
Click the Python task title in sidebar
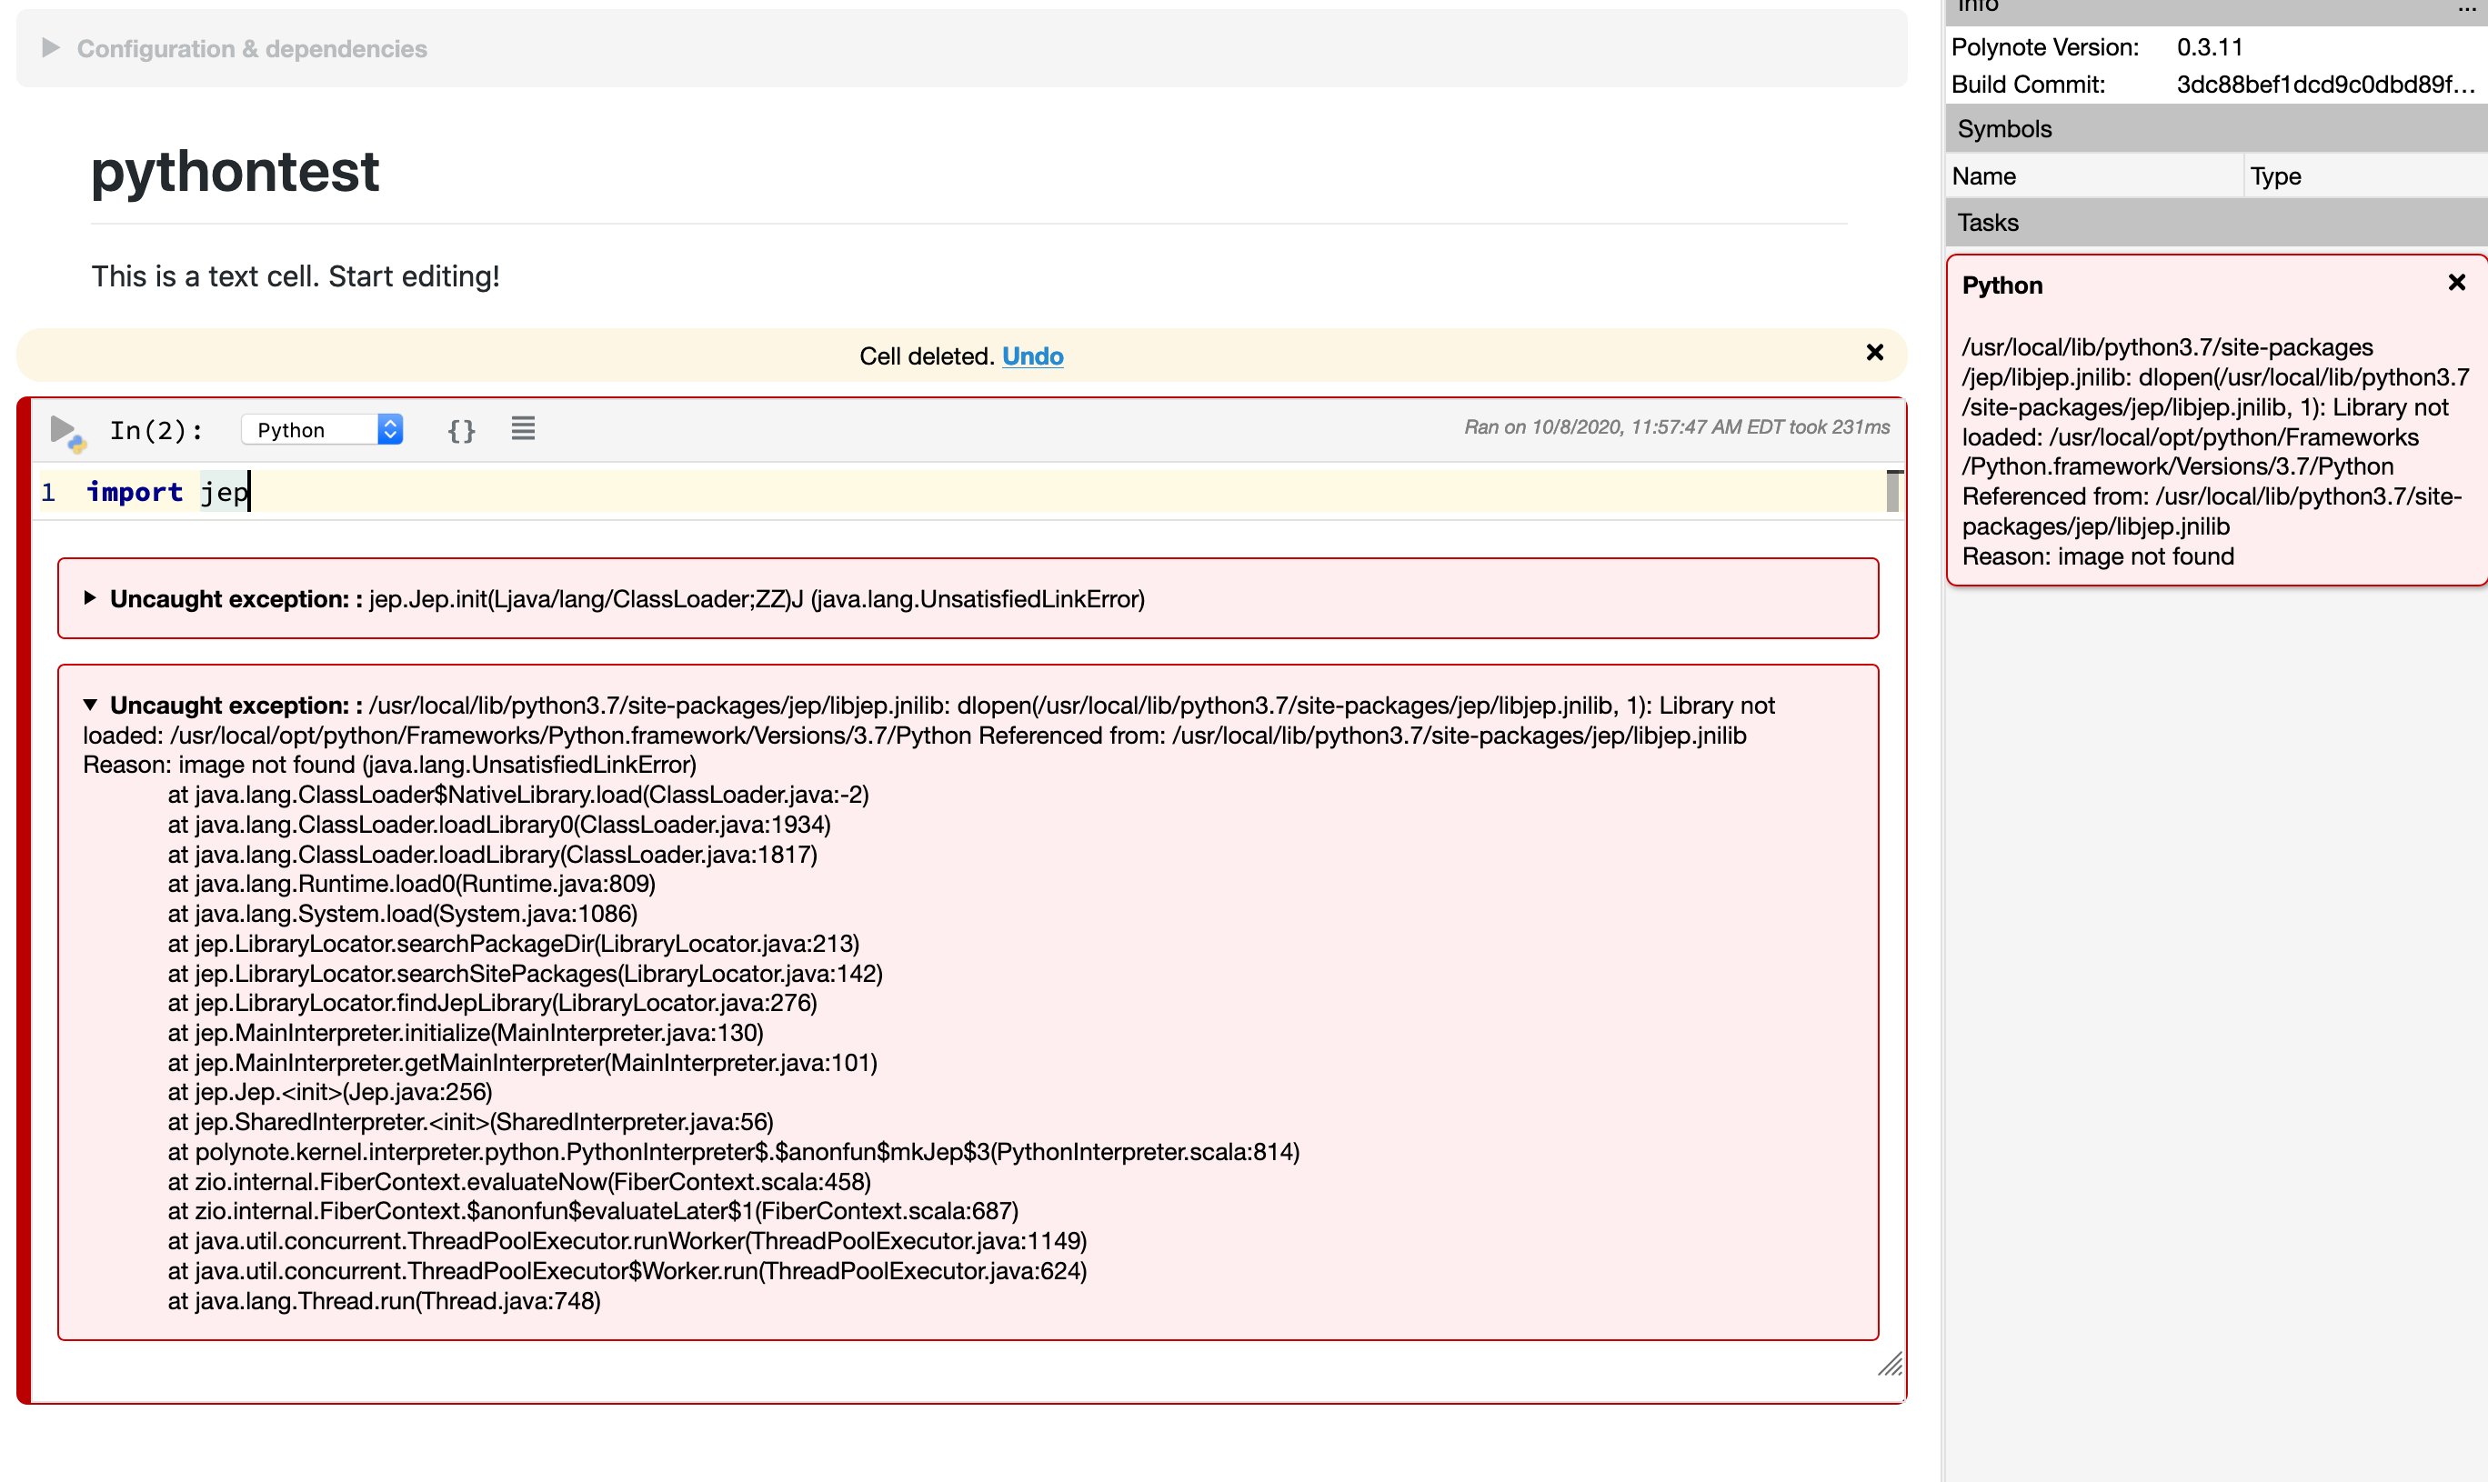[2001, 285]
